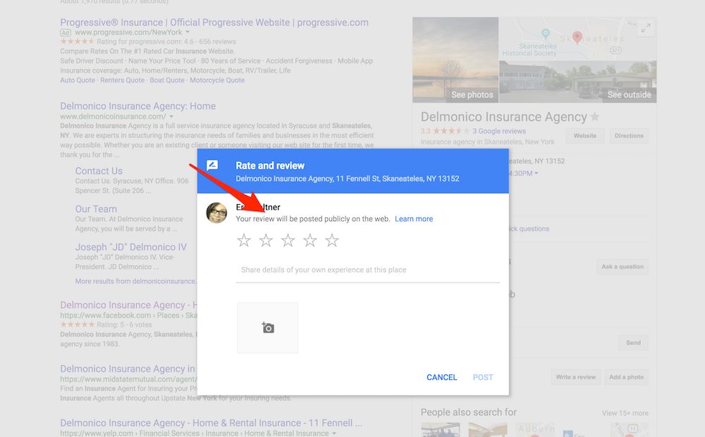The width and height of the screenshot is (705, 437).
Task: Open the Auto Quote sitelink
Action: 78,80
